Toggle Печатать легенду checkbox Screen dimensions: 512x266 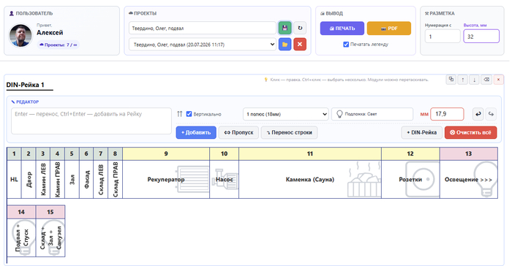tap(346, 45)
